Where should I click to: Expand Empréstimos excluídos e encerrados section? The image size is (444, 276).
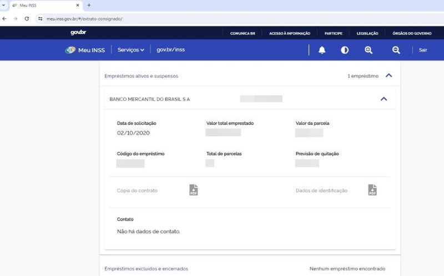250,268
